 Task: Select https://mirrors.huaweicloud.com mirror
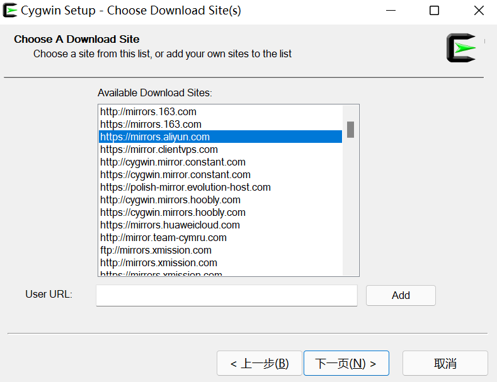coord(220,225)
